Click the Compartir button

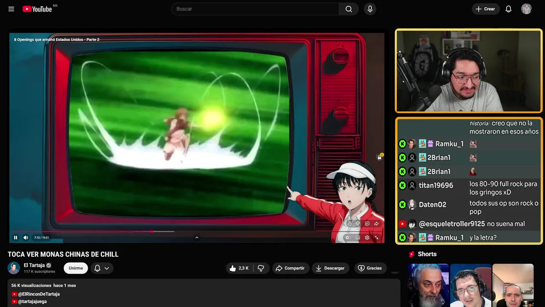click(x=290, y=268)
